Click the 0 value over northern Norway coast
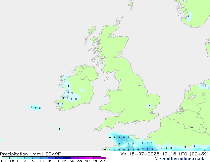Image resolution: width=210 pixels, height=162 pixels. 188,16
